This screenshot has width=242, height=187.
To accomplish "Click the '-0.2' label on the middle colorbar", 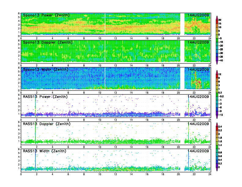I will [x=221, y=96].
